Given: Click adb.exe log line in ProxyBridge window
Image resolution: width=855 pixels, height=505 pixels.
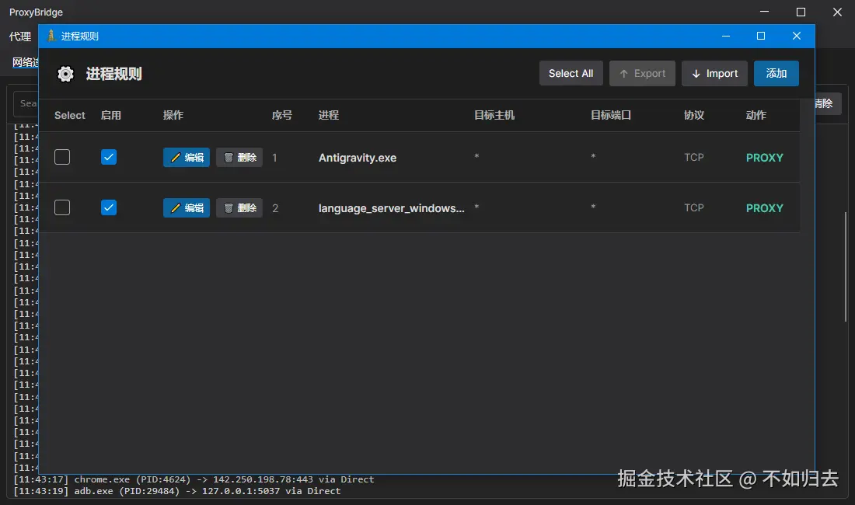Looking at the screenshot, I should (x=177, y=491).
